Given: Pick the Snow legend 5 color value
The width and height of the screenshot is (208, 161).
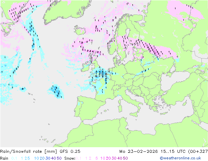Looking at the screenshot, I should pyautogui.click(x=96, y=158).
